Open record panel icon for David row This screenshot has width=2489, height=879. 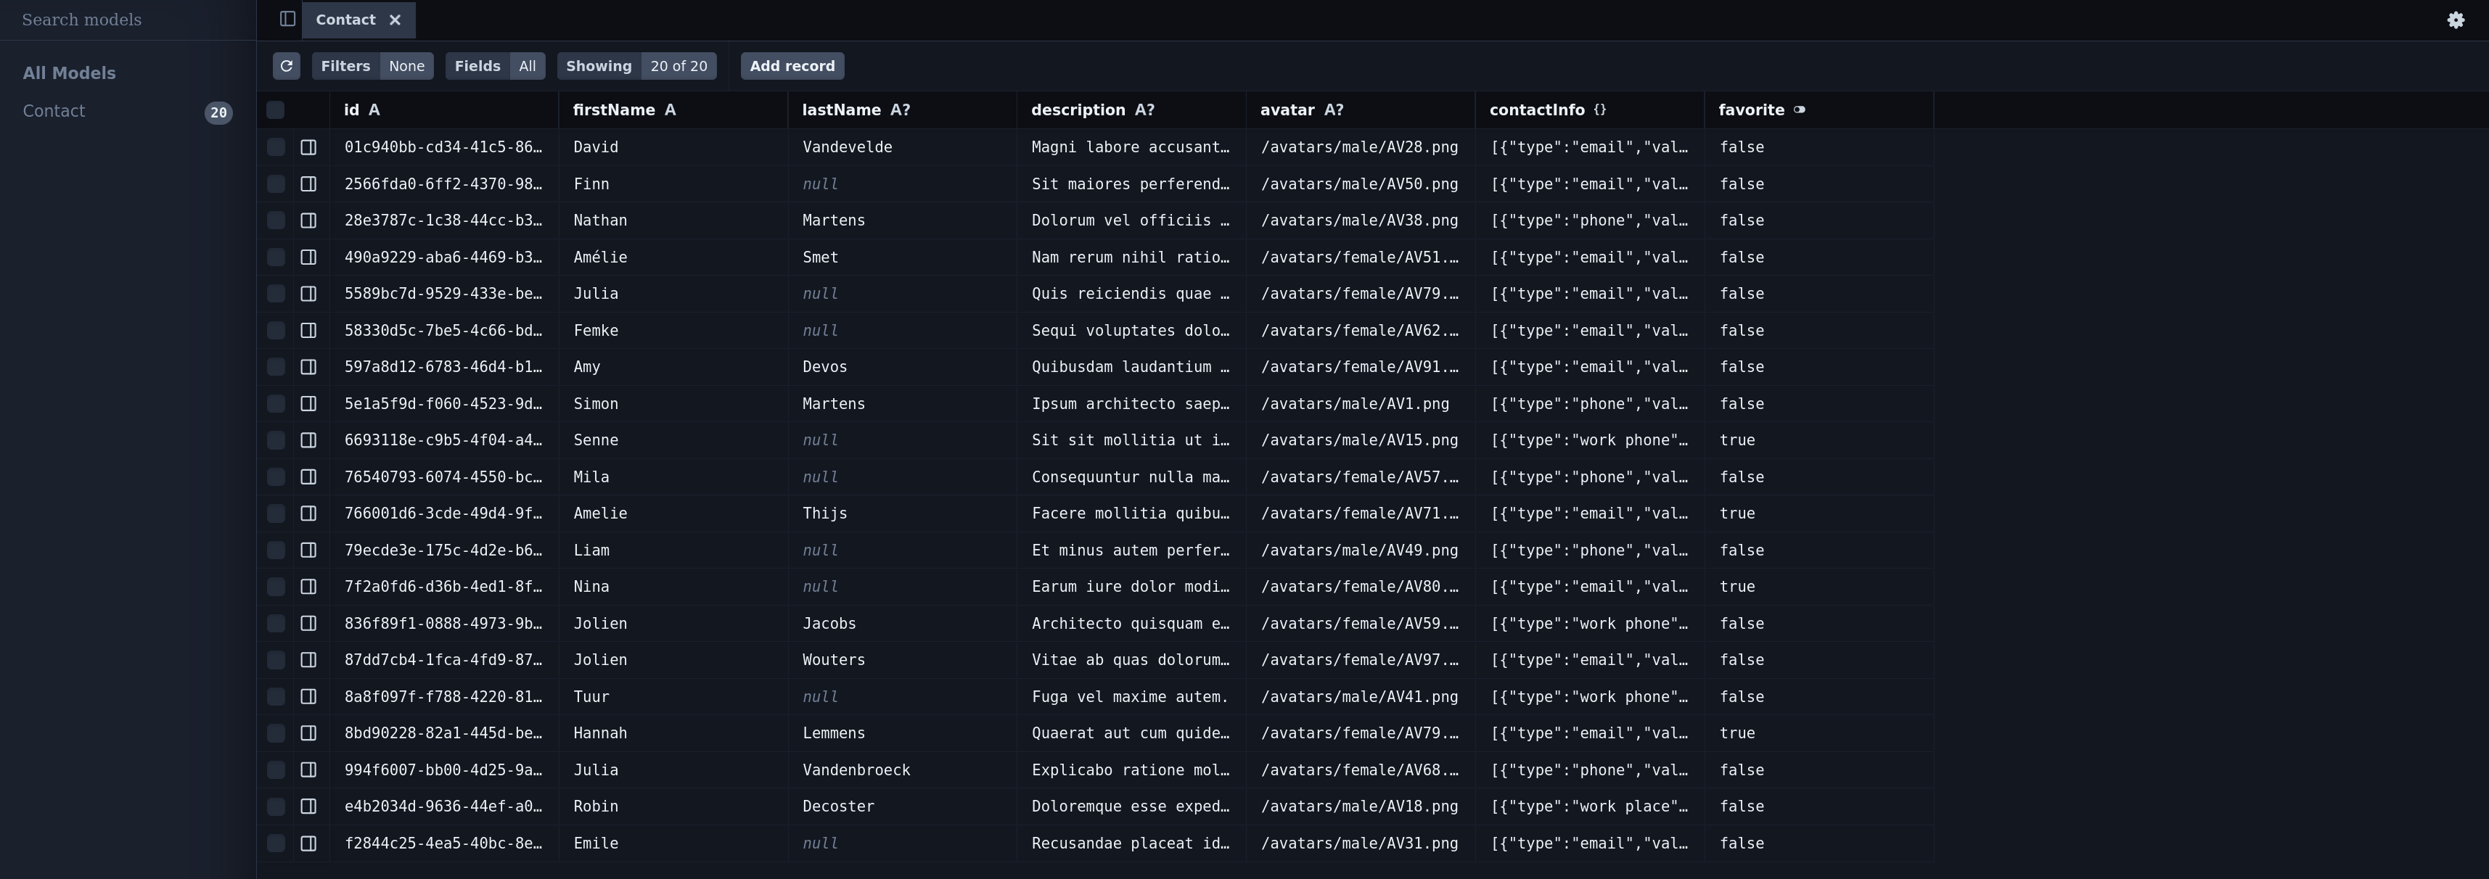[x=308, y=148]
